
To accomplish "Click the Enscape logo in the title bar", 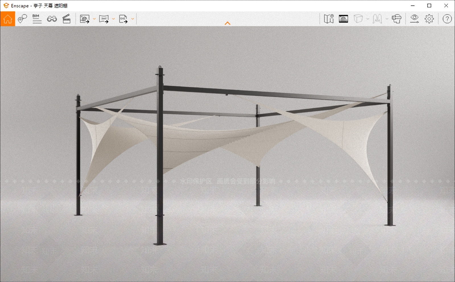I will 6,5.
